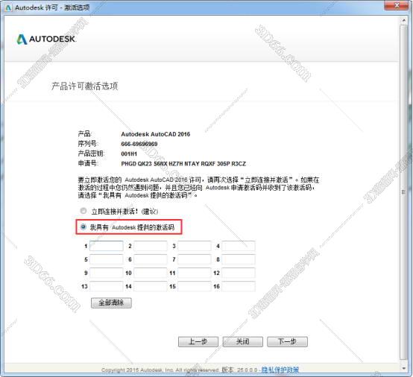
Task: Select 'Connect now and activate' radio option
Action: click(x=83, y=211)
